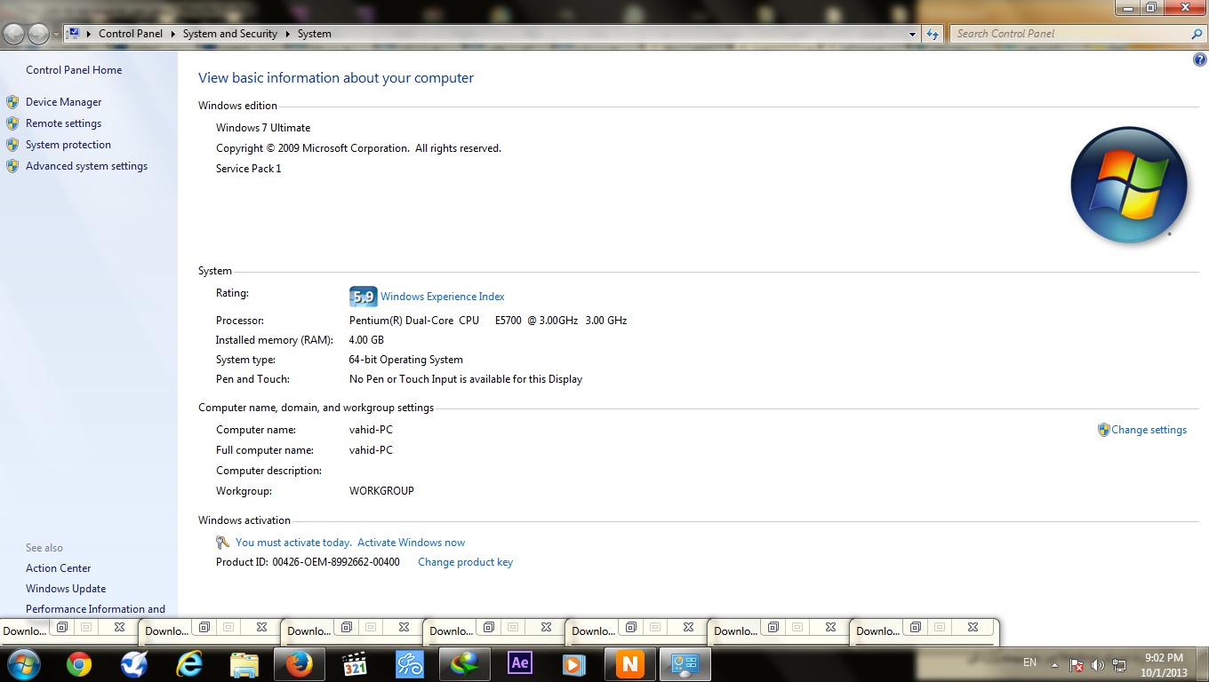Screen dimensions: 1209x682
Task: Select System in the breadcrumb
Action: [315, 34]
